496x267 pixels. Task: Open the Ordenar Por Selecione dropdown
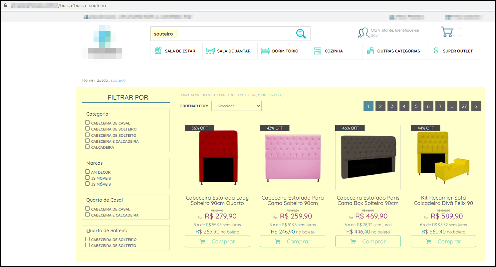(236, 106)
